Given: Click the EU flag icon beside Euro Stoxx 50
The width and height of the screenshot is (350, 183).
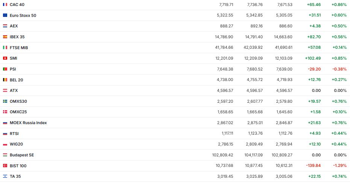Looking at the screenshot, I should click(x=5, y=15).
